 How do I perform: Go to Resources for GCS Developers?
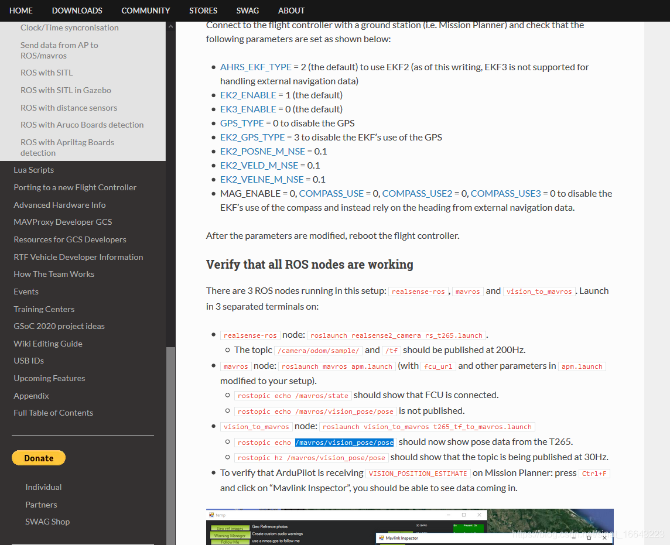coord(70,239)
